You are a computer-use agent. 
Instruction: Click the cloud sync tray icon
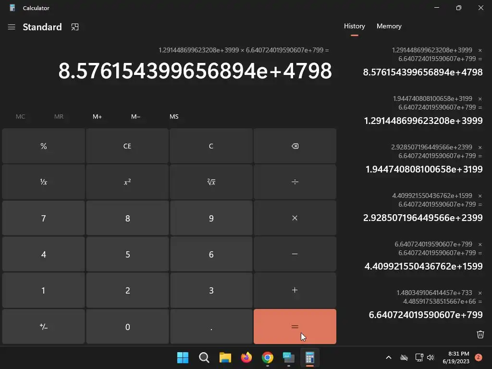(x=404, y=357)
